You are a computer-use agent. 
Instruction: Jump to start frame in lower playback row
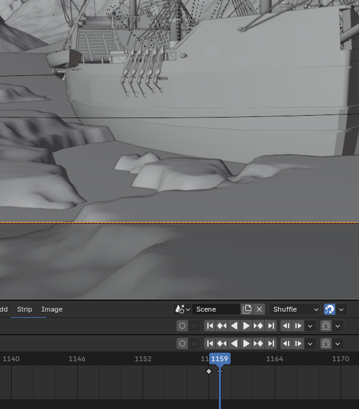click(210, 343)
